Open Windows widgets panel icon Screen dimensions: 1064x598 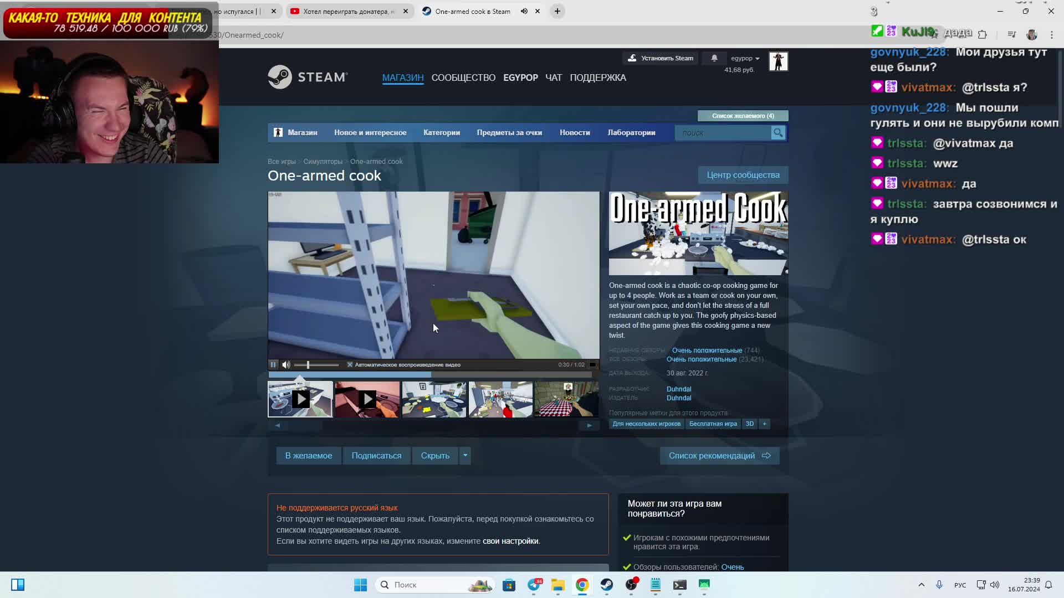coord(18,585)
